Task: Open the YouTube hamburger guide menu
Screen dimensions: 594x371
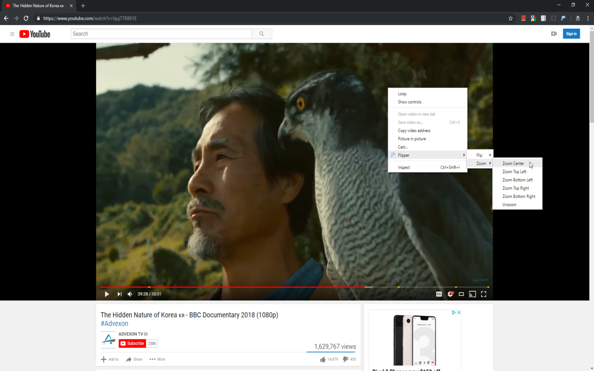Action: click(x=12, y=34)
